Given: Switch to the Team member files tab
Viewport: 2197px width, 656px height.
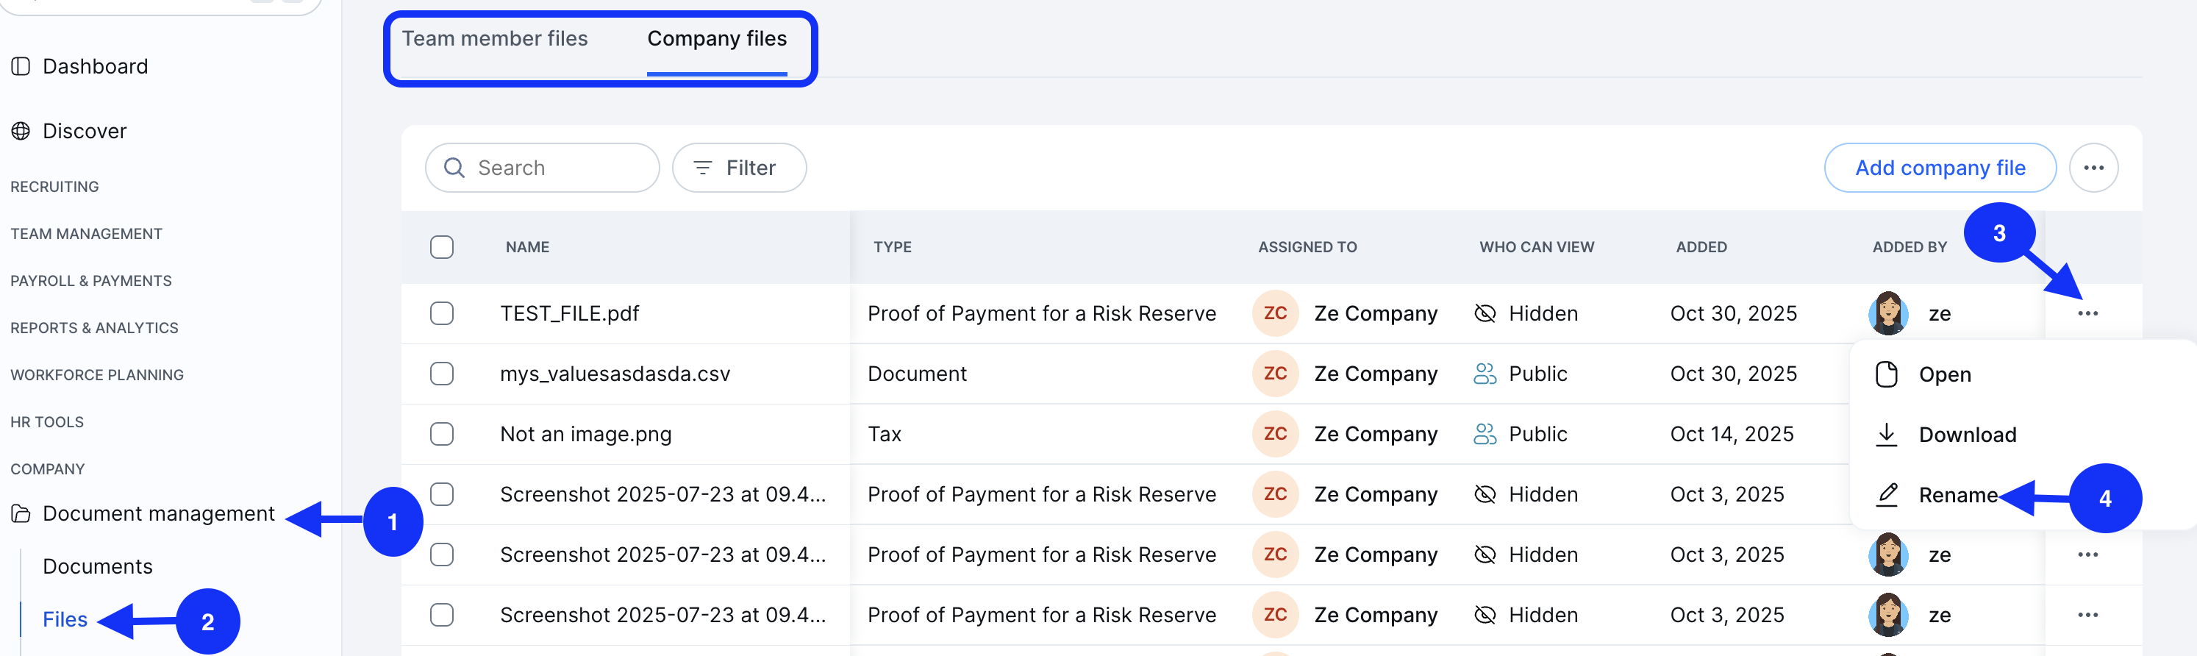Looking at the screenshot, I should [x=495, y=39].
